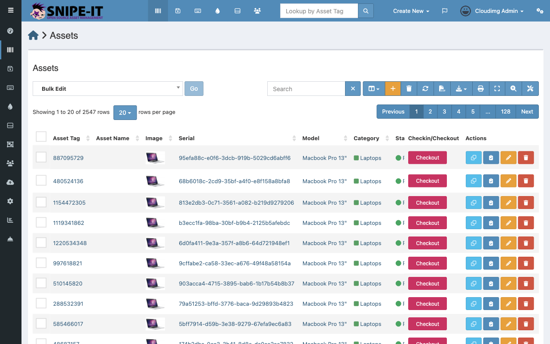
Task: Select all assets with header checkbox
Action: 41,137
